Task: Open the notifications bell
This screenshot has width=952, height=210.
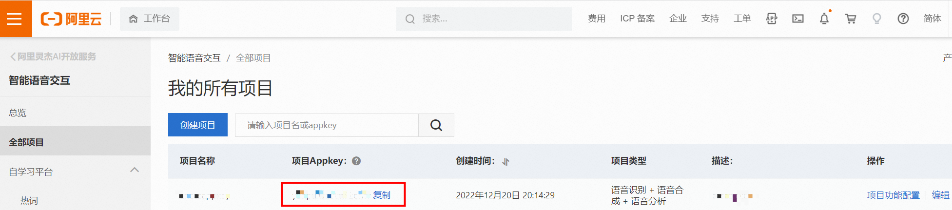Action: tap(824, 19)
